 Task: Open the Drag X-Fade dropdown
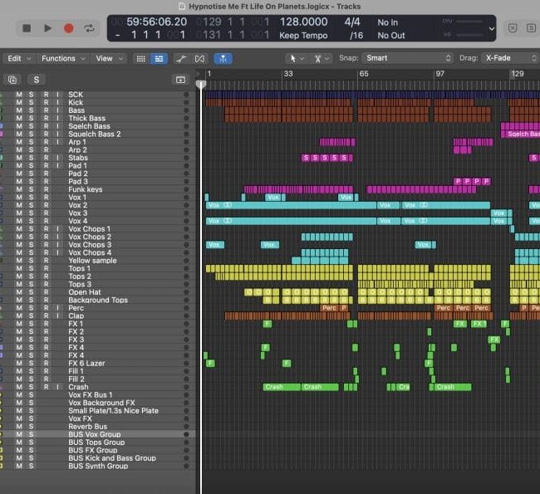point(508,59)
